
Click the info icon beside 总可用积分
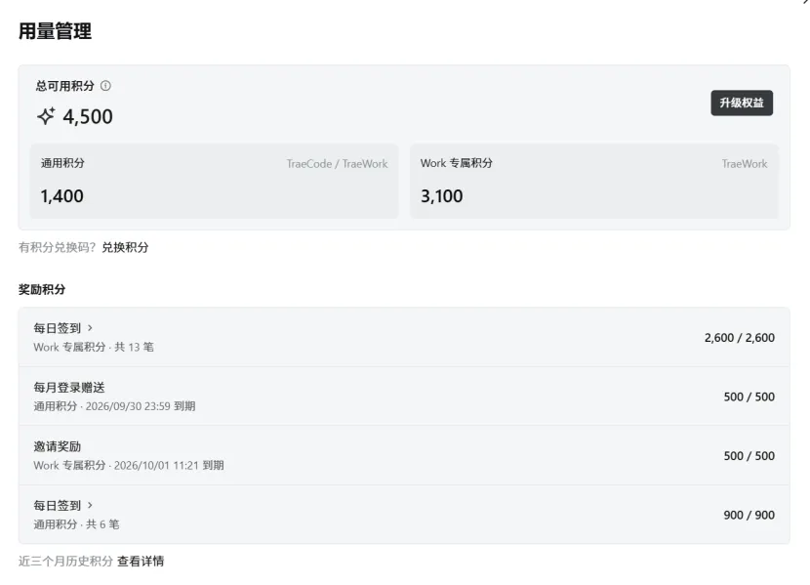pos(105,86)
